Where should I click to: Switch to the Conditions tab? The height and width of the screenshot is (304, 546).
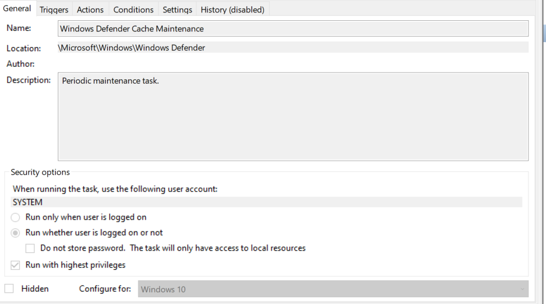coord(133,10)
